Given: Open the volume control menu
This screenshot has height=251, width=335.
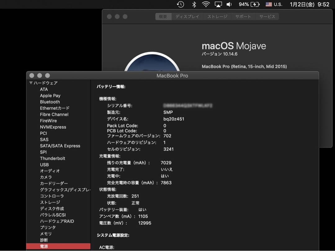Looking at the screenshot, I should point(229,4).
